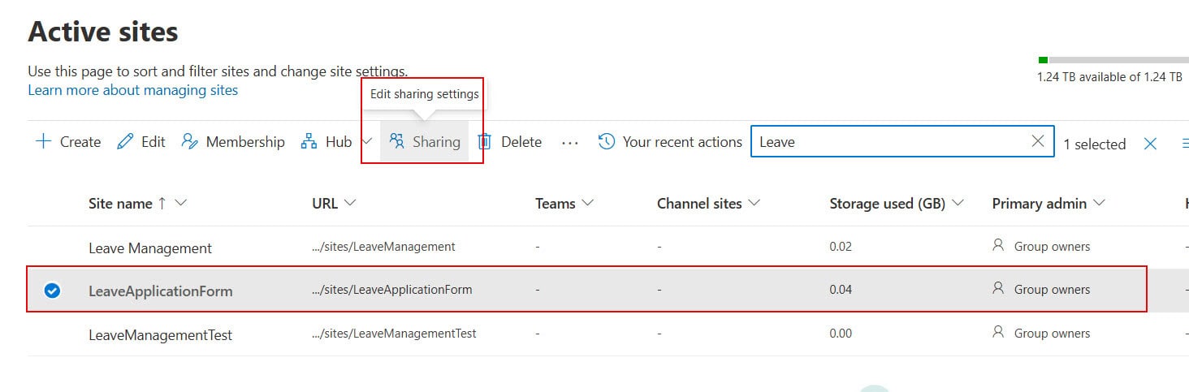The image size is (1189, 392).
Task: Click the storage available progress bar
Action: (x=1113, y=60)
